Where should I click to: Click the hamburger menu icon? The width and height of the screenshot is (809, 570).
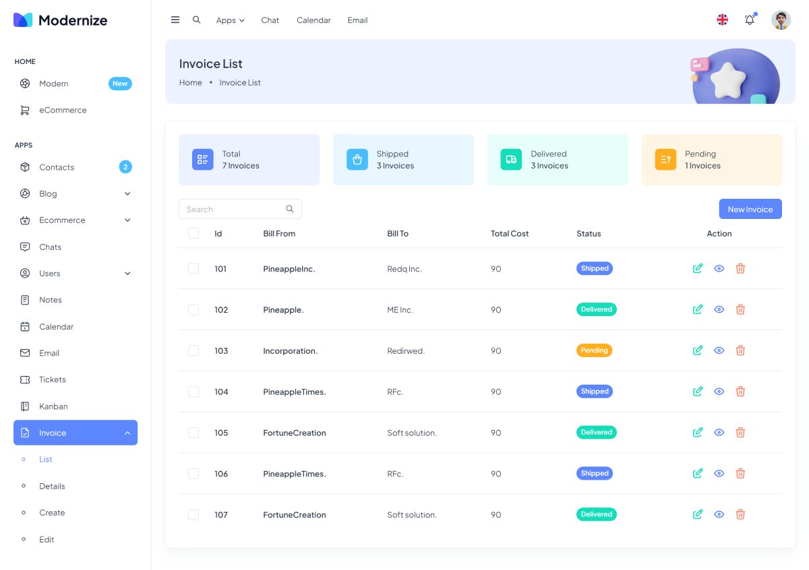click(x=175, y=20)
